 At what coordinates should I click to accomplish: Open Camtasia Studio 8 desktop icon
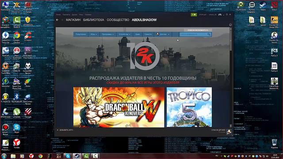pos(17,22)
